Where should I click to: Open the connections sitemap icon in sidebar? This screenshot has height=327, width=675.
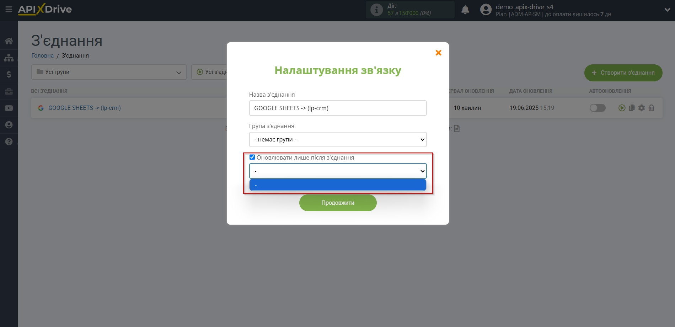coord(9,58)
